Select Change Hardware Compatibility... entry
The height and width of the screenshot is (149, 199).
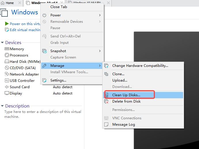click(143, 66)
